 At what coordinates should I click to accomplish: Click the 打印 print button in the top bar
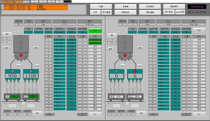pyautogui.click(x=95, y=12)
